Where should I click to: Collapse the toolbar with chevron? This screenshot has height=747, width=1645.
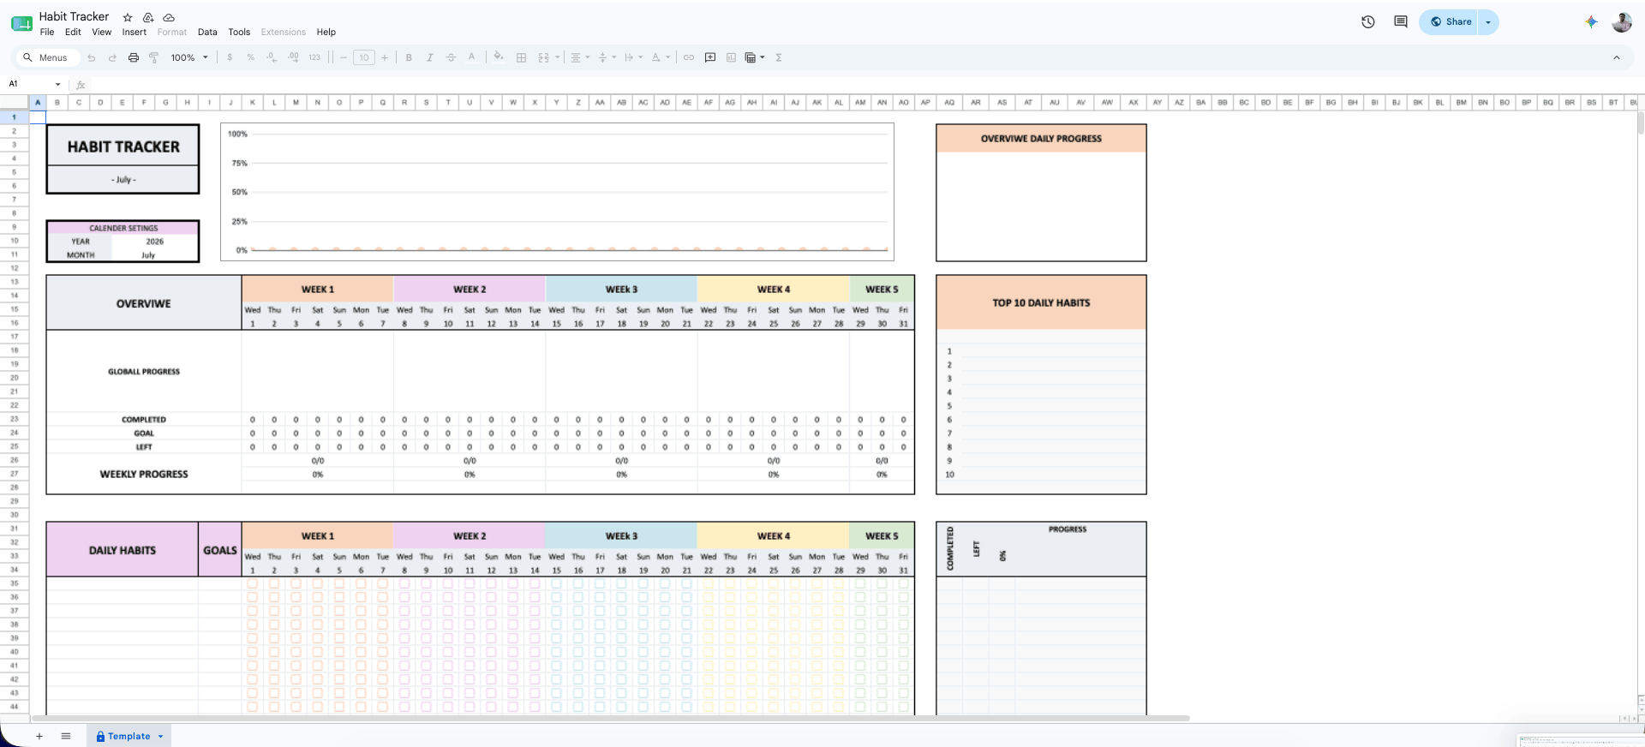pyautogui.click(x=1617, y=57)
